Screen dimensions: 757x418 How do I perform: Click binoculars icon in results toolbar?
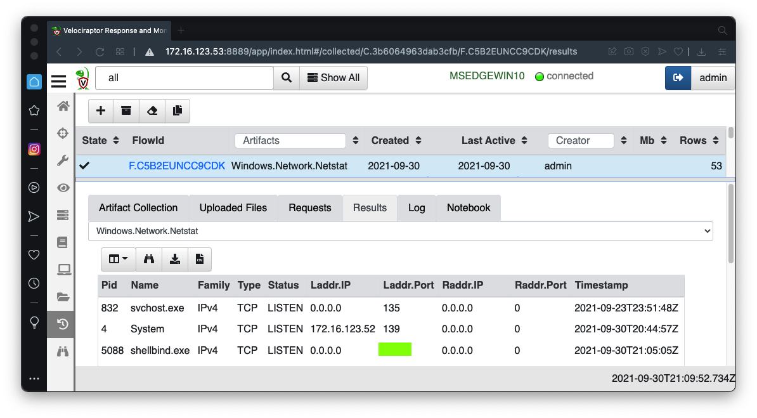pos(149,259)
